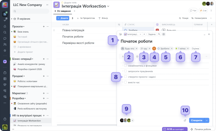Viewport: 216px width, 131px height.
Task: Click the orange priority circle in dialog
Action: 154,48
